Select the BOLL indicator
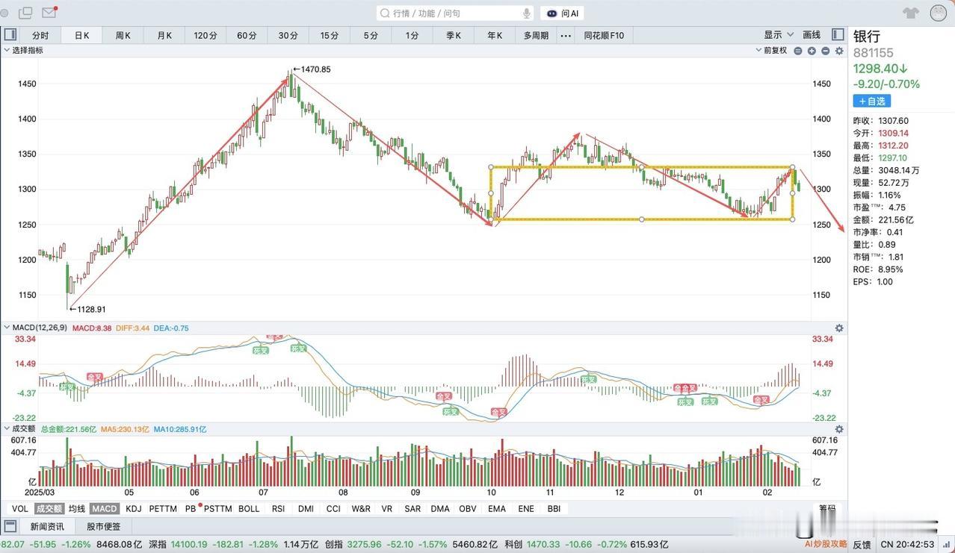Image resolution: width=955 pixels, height=553 pixels. click(x=249, y=509)
